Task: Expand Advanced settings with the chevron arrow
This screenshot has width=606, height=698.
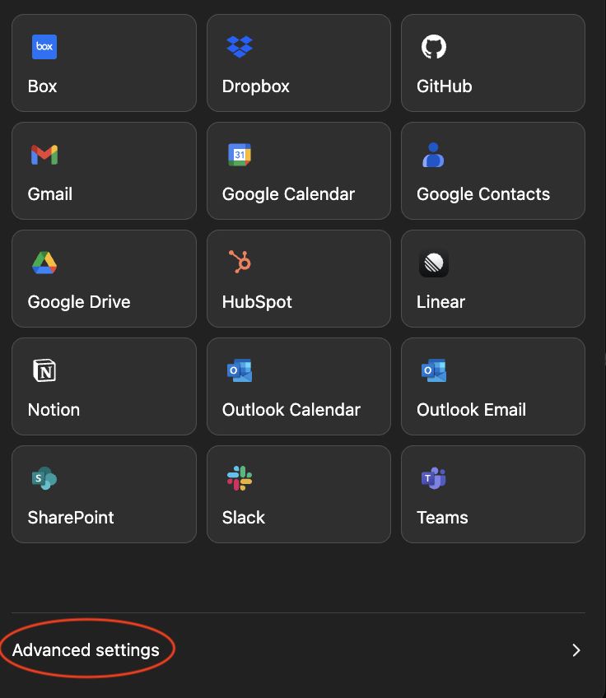Action: point(576,650)
